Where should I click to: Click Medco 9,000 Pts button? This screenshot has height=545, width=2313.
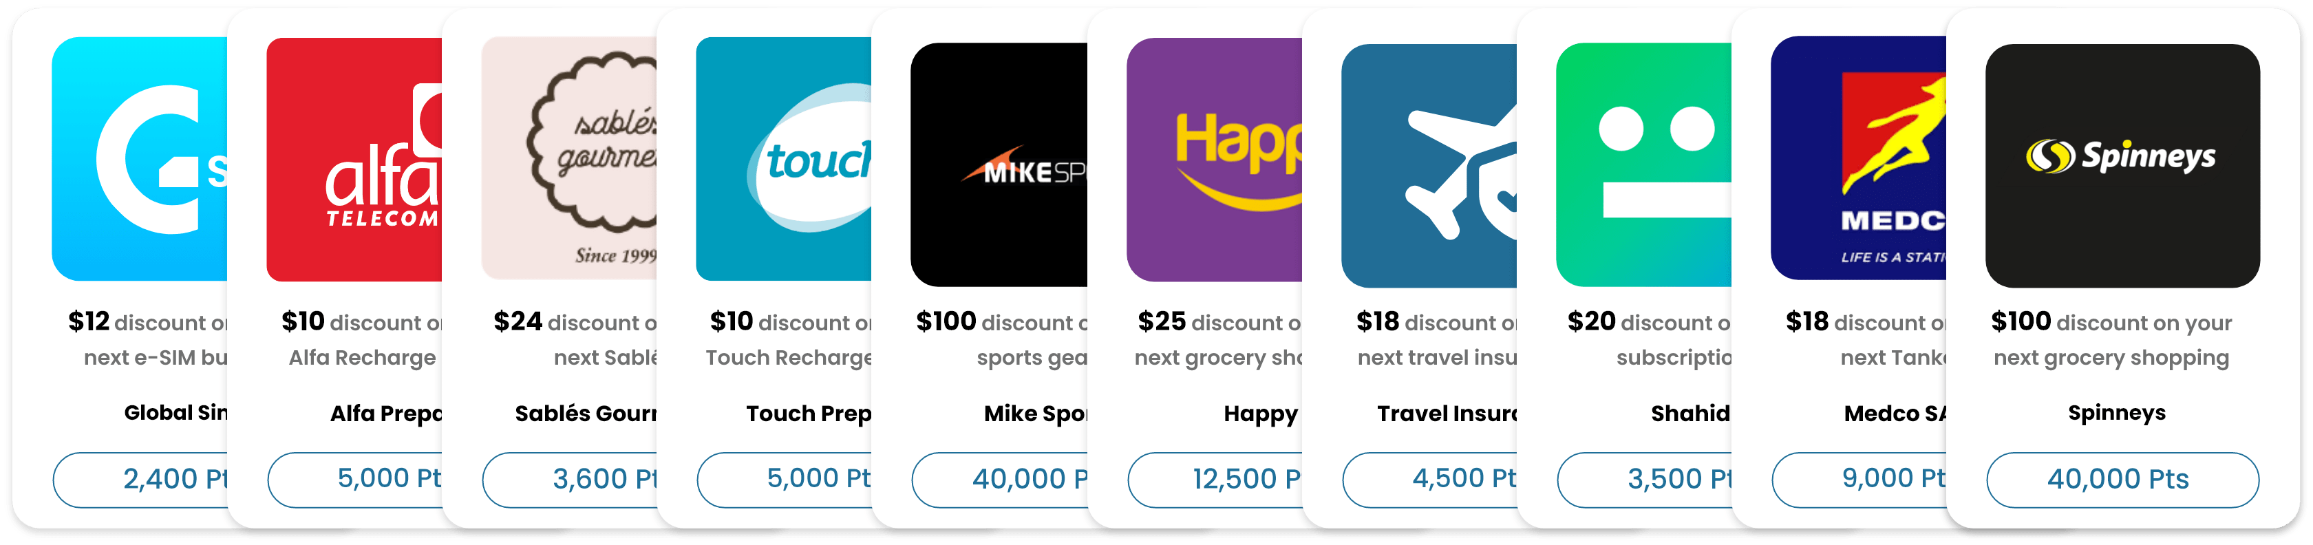(1859, 480)
